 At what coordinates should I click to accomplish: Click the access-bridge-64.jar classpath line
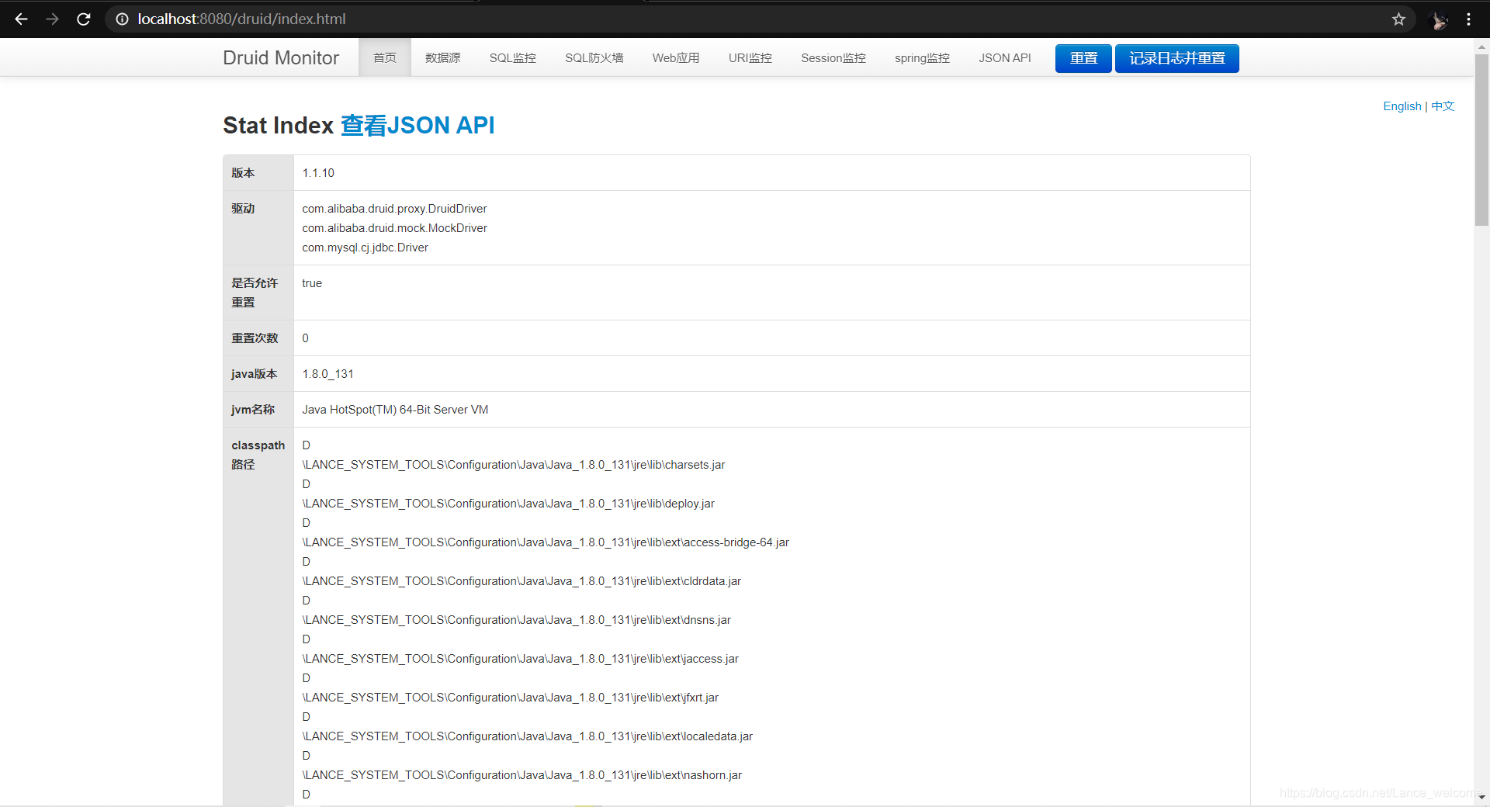tap(546, 542)
